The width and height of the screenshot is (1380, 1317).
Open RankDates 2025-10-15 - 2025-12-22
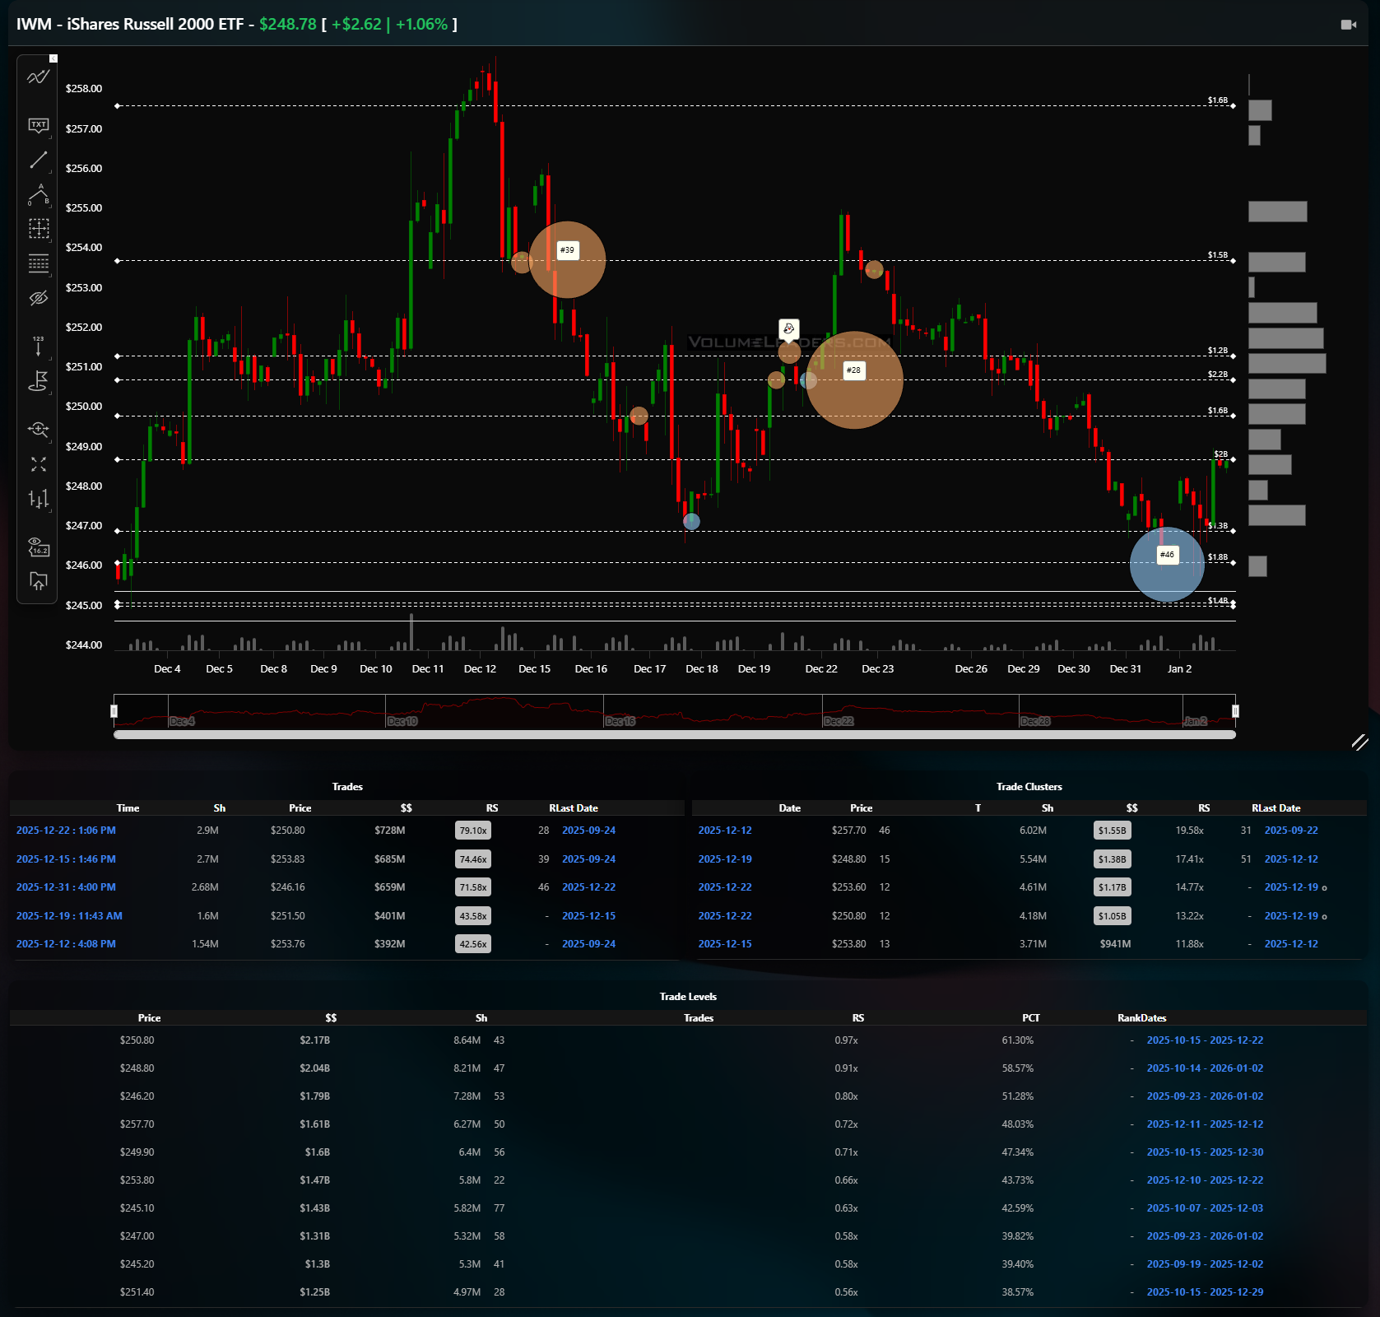pos(1205,1040)
